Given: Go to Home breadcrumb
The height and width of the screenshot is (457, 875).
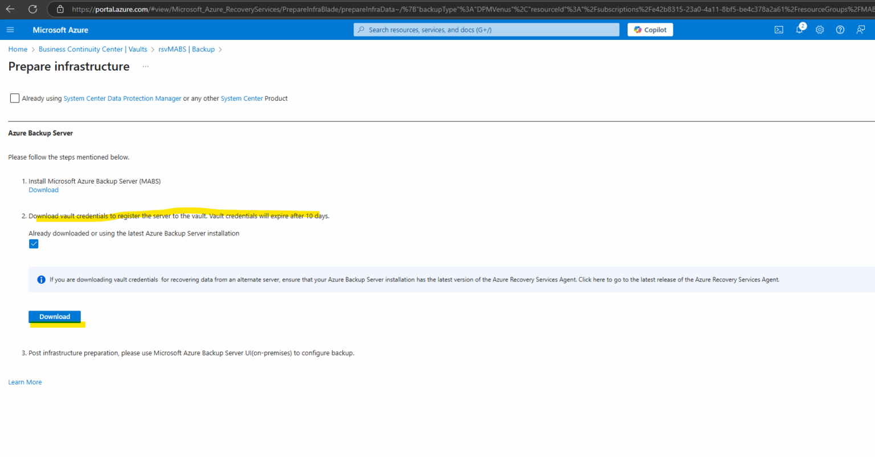Looking at the screenshot, I should click(18, 50).
